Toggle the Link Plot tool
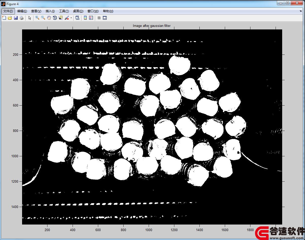 77,18
